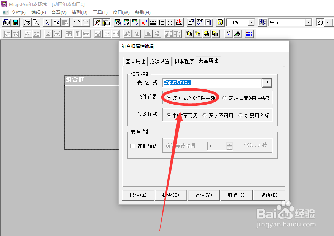Click the red 'ab' text label icon
Screen dimensions: 334x236
click(x=179, y=22)
